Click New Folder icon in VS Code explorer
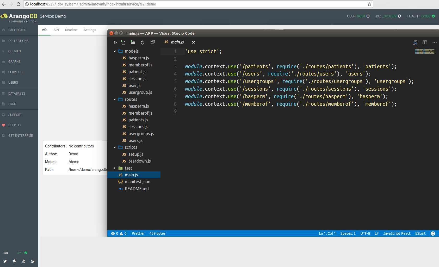 [x=133, y=42]
